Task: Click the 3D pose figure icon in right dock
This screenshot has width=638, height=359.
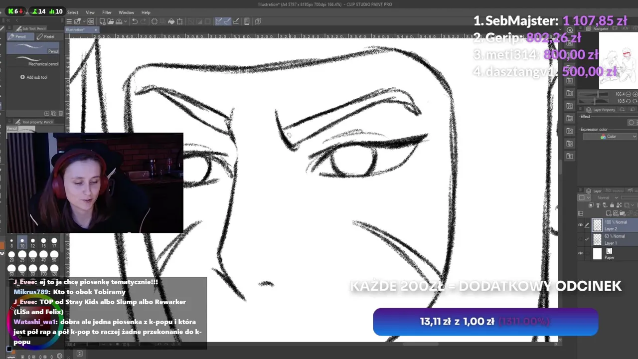Action: click(570, 156)
